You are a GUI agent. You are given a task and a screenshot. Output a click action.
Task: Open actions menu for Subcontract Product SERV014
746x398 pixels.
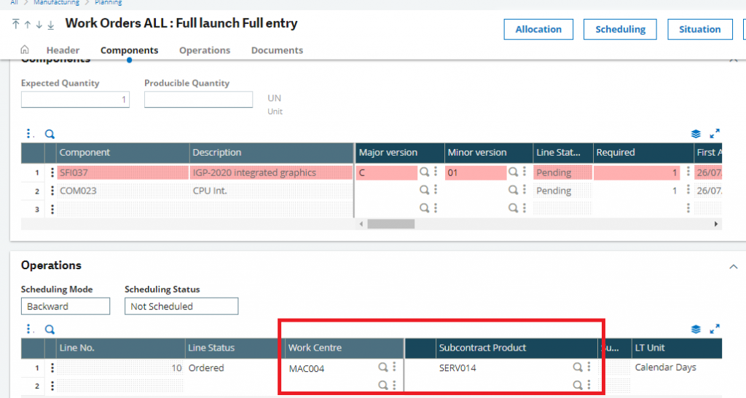click(589, 367)
